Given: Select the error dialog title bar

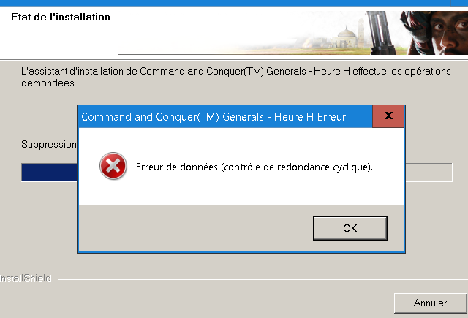Looking at the screenshot, I should [225, 117].
